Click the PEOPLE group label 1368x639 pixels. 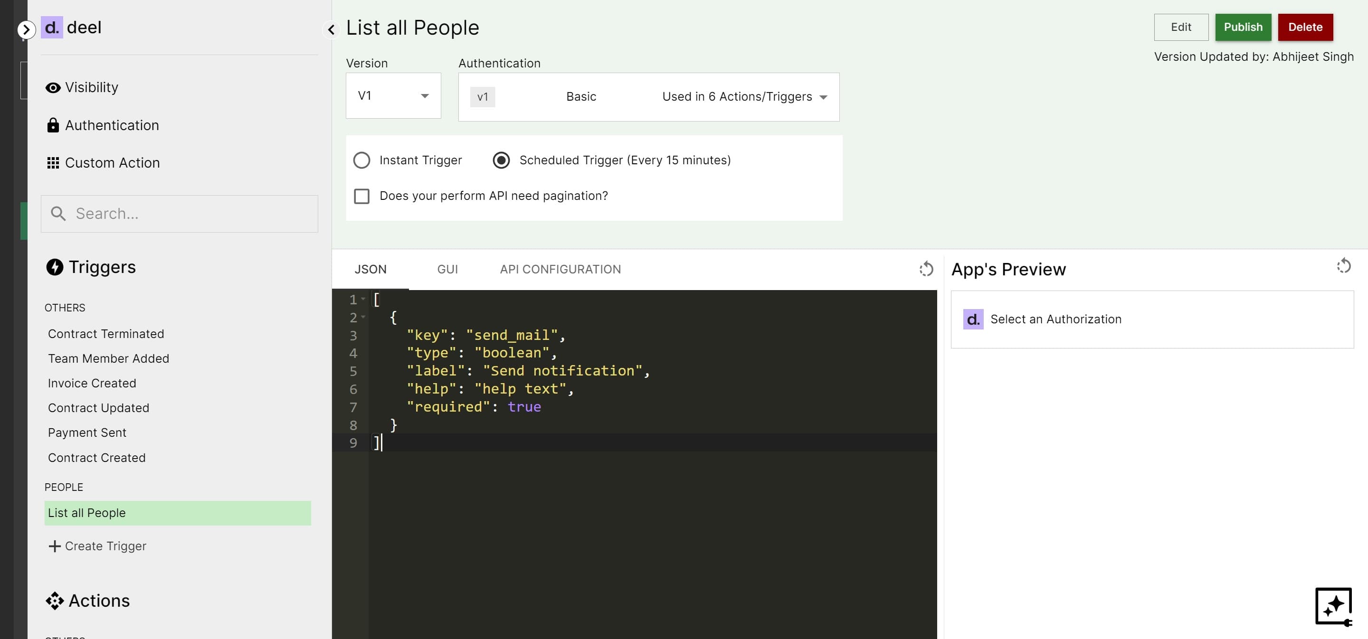tap(64, 487)
